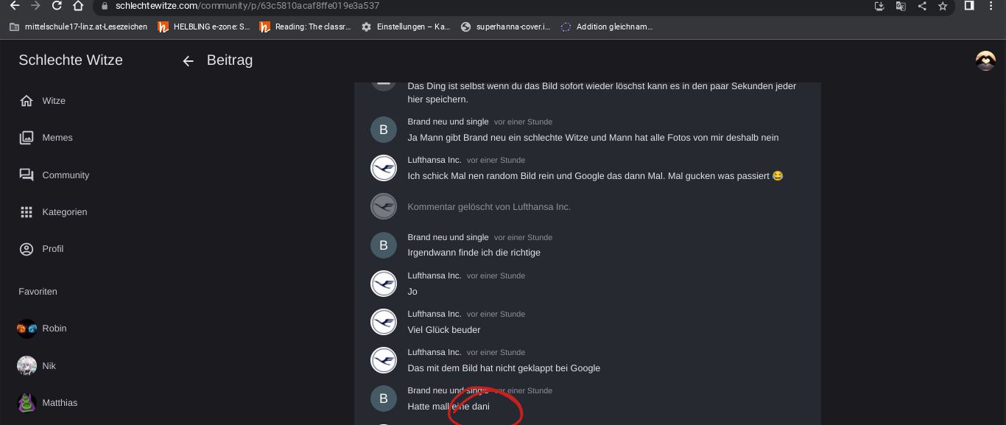Open Kategorien grid icon

click(27, 212)
